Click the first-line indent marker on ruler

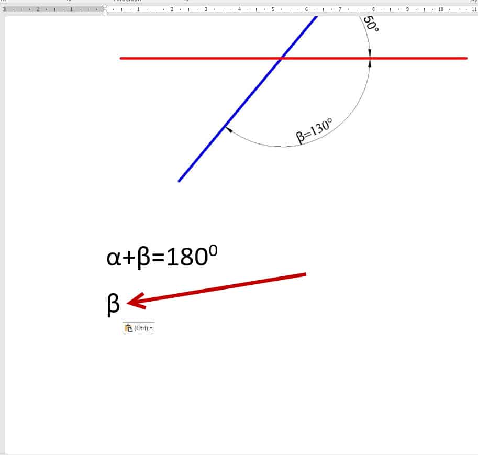105,6
